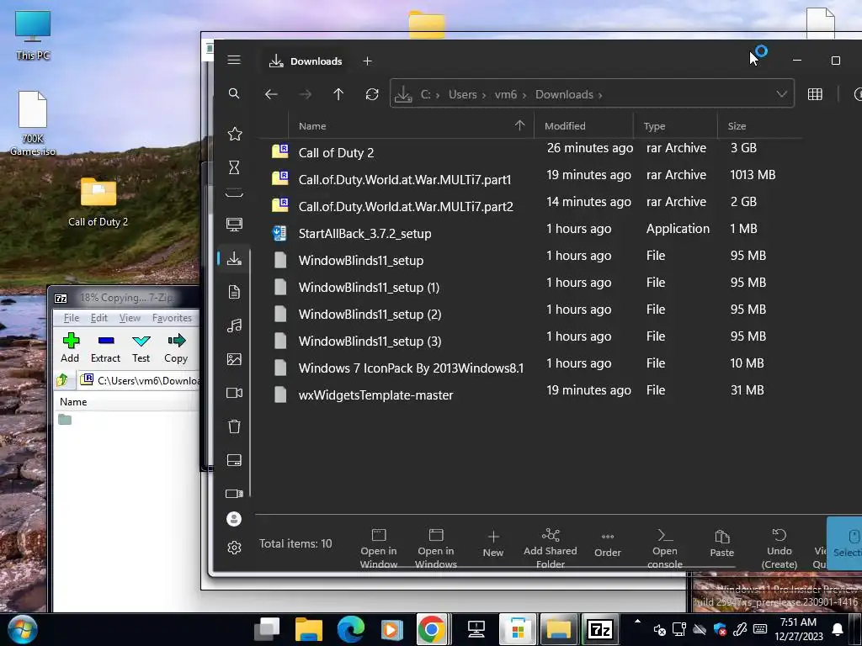Open the drive icon in the sidebar
862x646 pixels.
coord(234,460)
